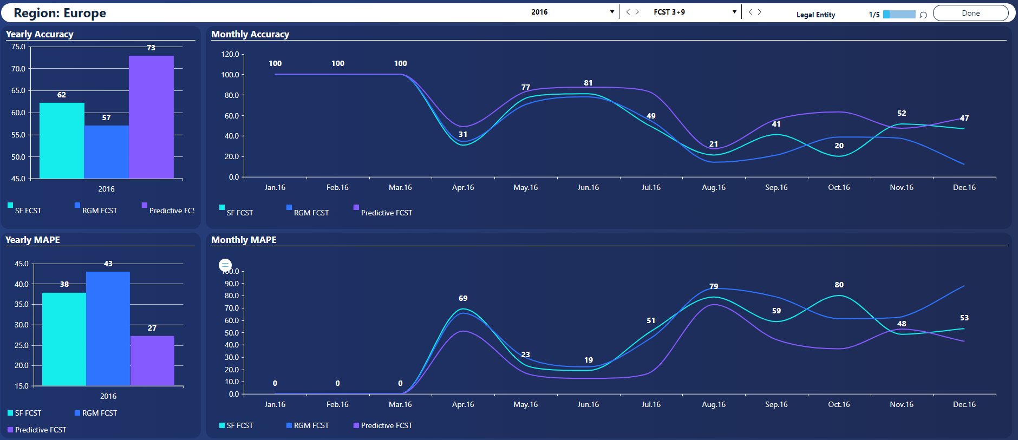Screen dimensions: 1018x440
Task: Toggle Predictive FCST legend in Yearly MAPE
Action: coord(37,430)
